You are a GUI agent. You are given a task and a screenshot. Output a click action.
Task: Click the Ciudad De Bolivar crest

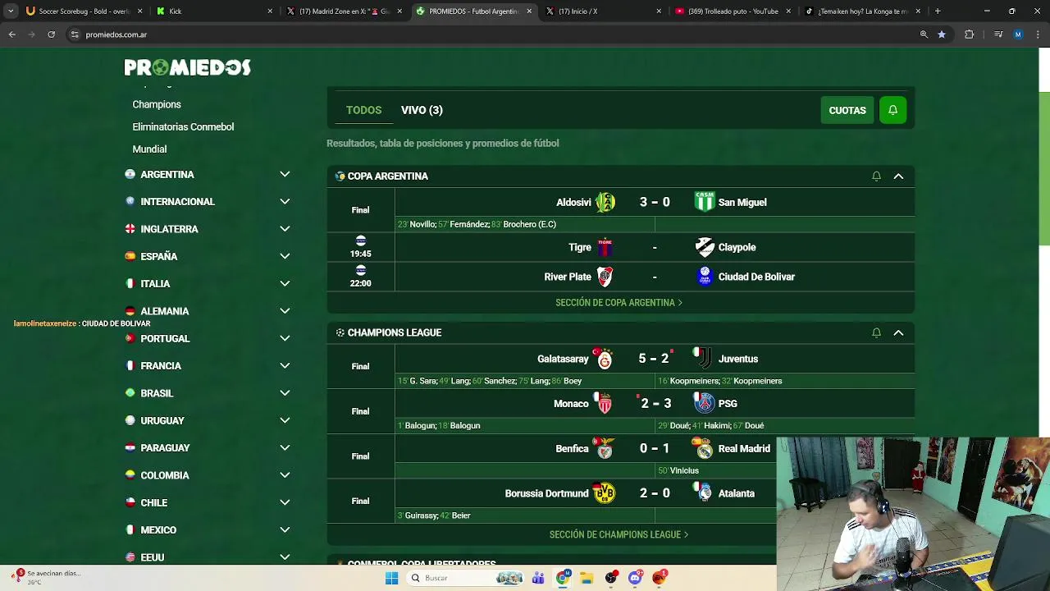(x=705, y=277)
